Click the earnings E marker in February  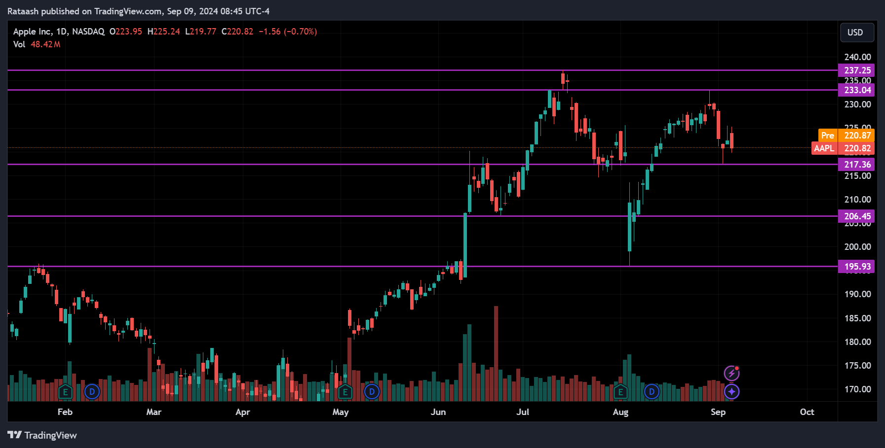point(65,392)
